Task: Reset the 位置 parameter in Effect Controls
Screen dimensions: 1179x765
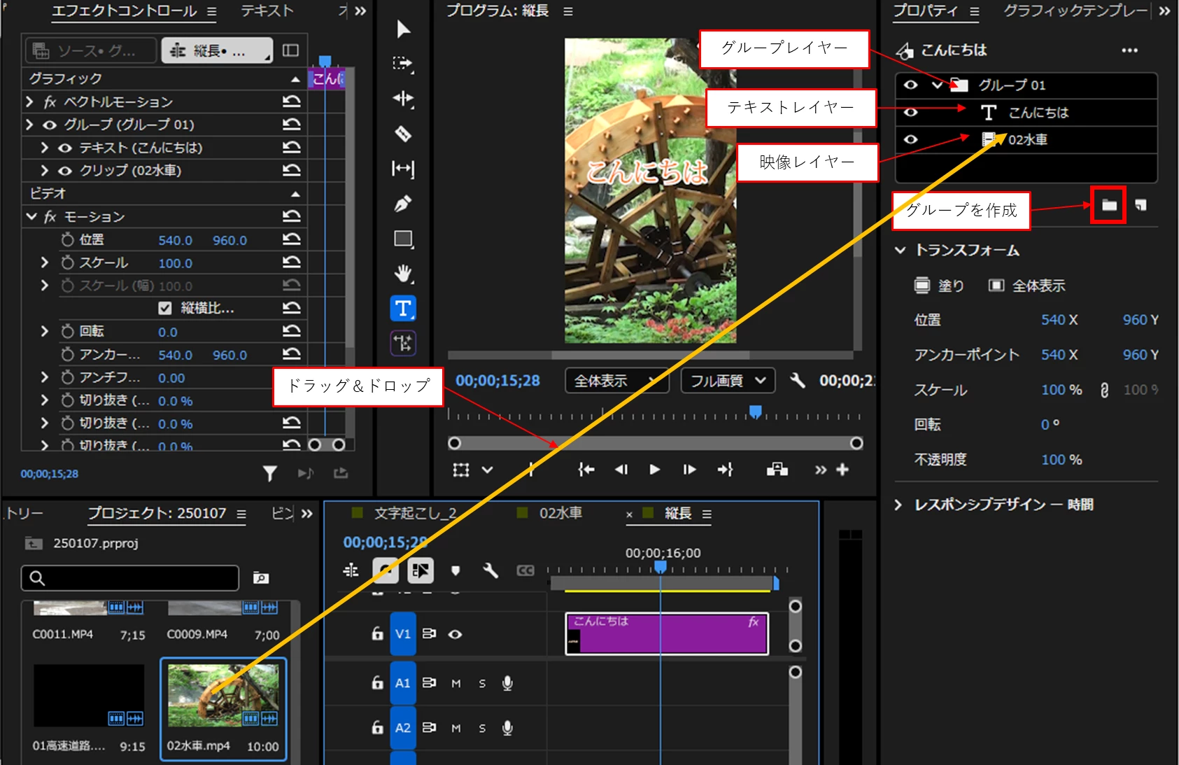Action: pyautogui.click(x=292, y=239)
